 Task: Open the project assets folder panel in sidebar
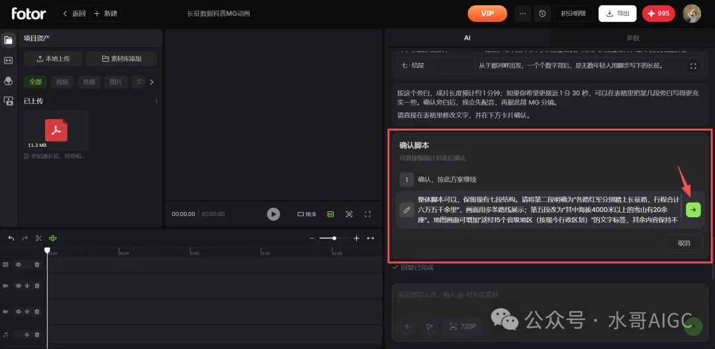pyautogui.click(x=8, y=40)
